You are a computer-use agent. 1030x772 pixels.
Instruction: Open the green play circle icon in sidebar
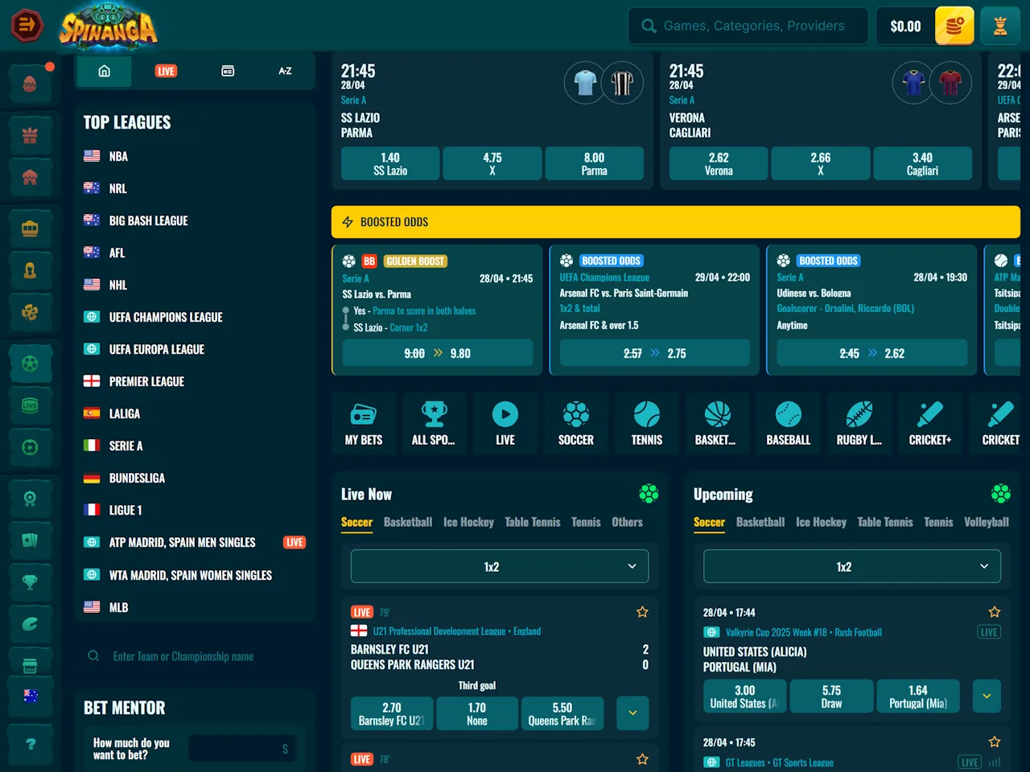[30, 447]
